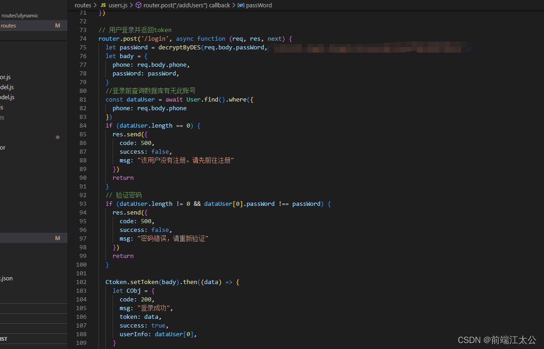
Task: Click the comment "// 用户登录并返回token"
Action: coord(135,30)
